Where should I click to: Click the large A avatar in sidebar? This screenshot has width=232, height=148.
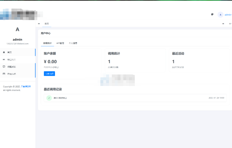[18, 29]
